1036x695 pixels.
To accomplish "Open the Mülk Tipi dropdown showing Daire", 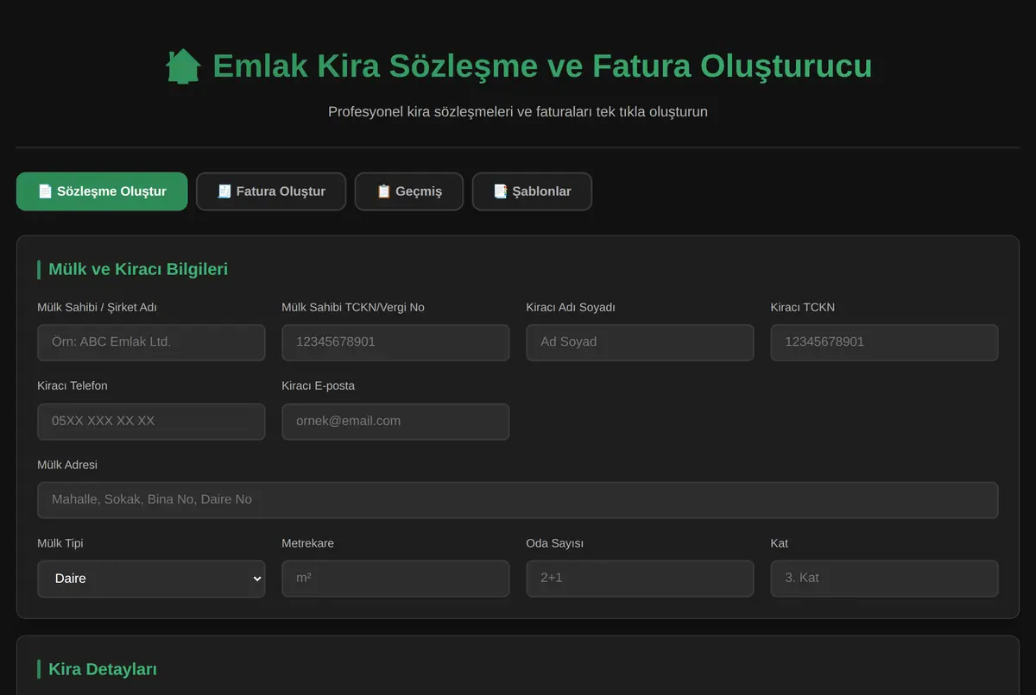I will coord(151,579).
